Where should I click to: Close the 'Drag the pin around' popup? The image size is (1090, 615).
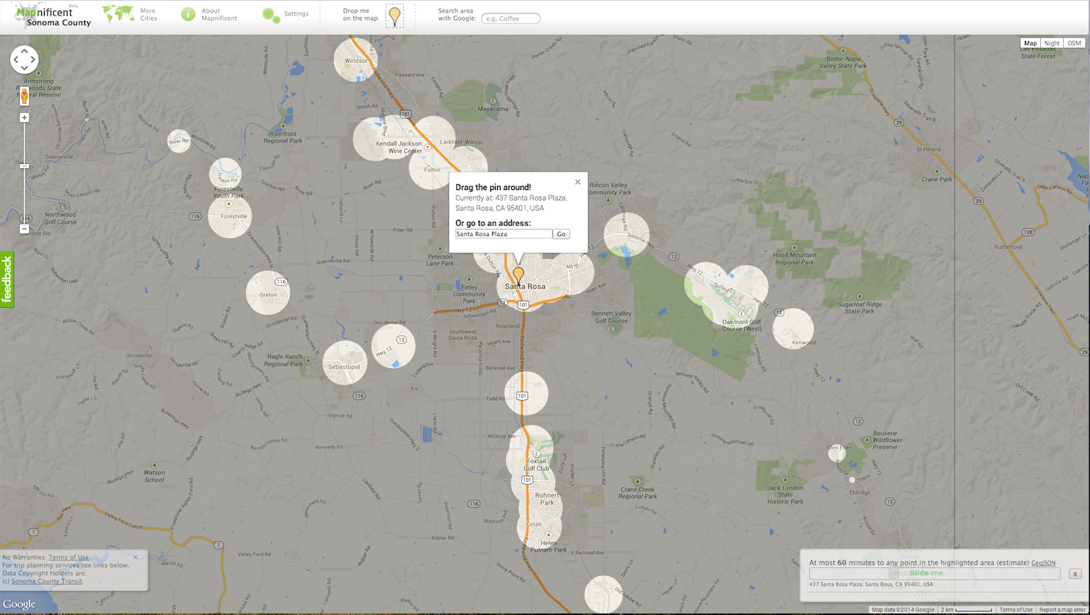click(x=577, y=182)
